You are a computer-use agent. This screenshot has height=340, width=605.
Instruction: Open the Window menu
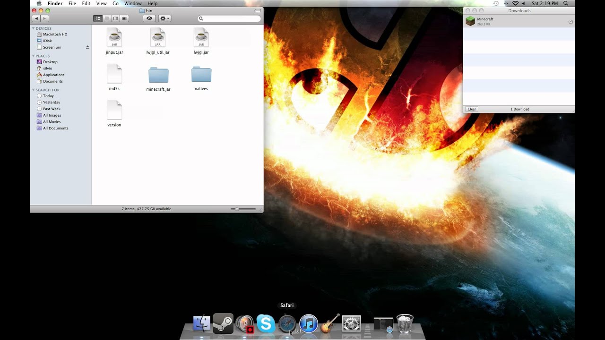pyautogui.click(x=133, y=3)
